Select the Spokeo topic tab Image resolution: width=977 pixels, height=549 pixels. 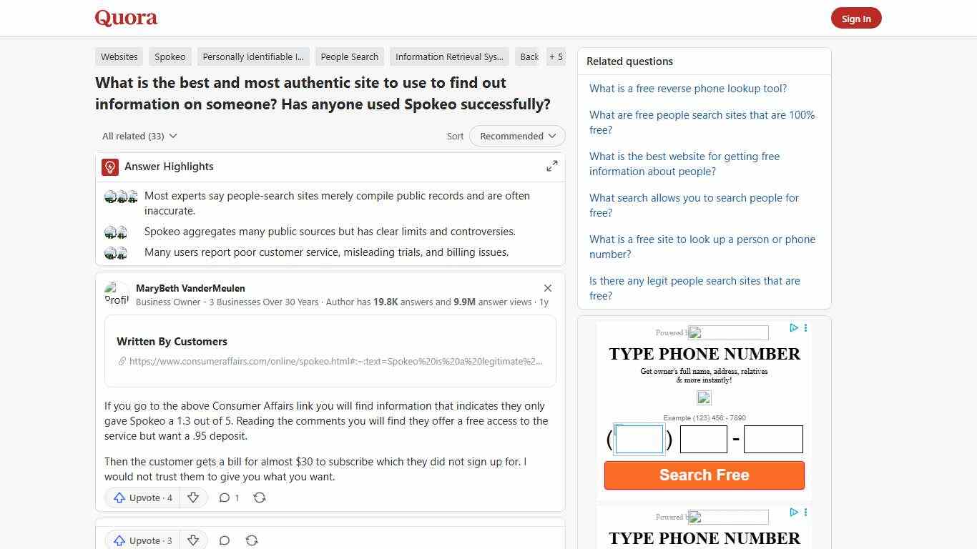(x=170, y=56)
